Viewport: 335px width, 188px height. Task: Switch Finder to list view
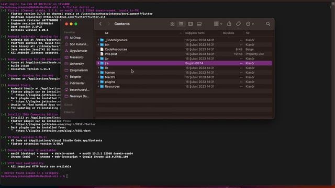click(x=181, y=24)
